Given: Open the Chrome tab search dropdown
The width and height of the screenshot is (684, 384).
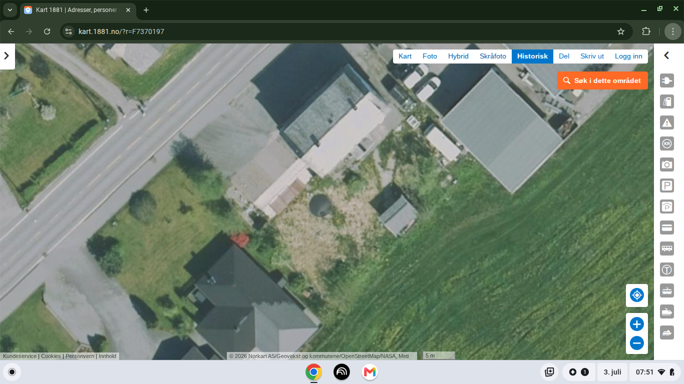Looking at the screenshot, I should 10,10.
